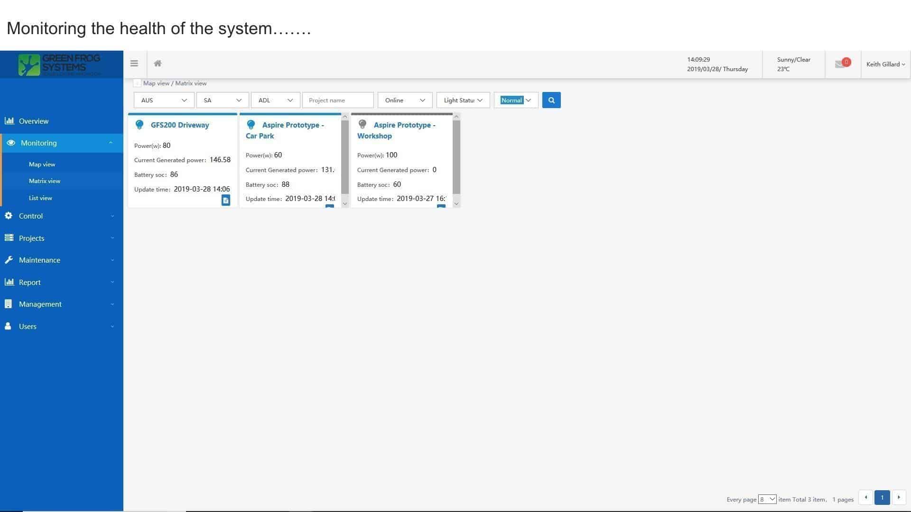Click the Car Park card scrollbar
This screenshot has width=911, height=512.
pyautogui.click(x=345, y=156)
